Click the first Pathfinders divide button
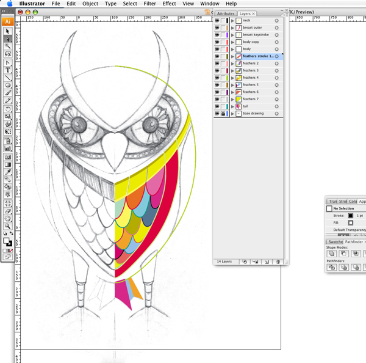366x363 pixels. coord(331,267)
